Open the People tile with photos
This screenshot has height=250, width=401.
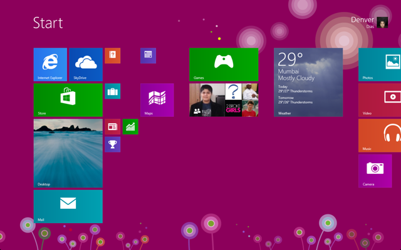(224, 100)
